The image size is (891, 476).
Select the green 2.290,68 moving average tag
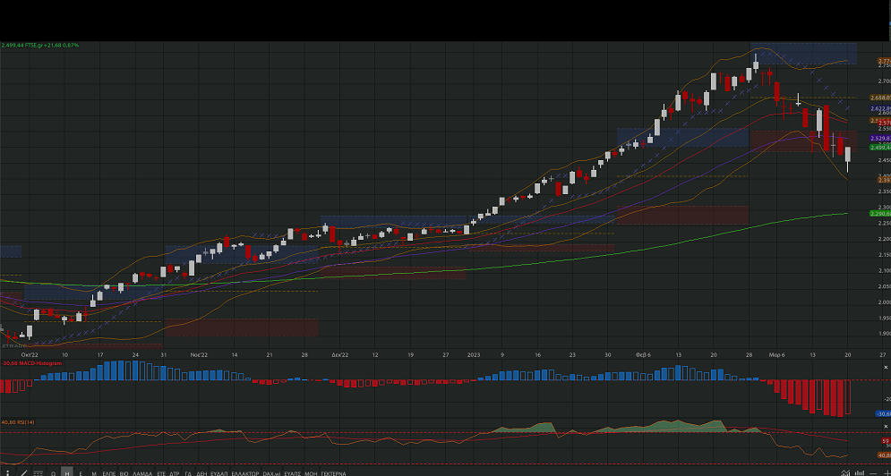(880, 214)
